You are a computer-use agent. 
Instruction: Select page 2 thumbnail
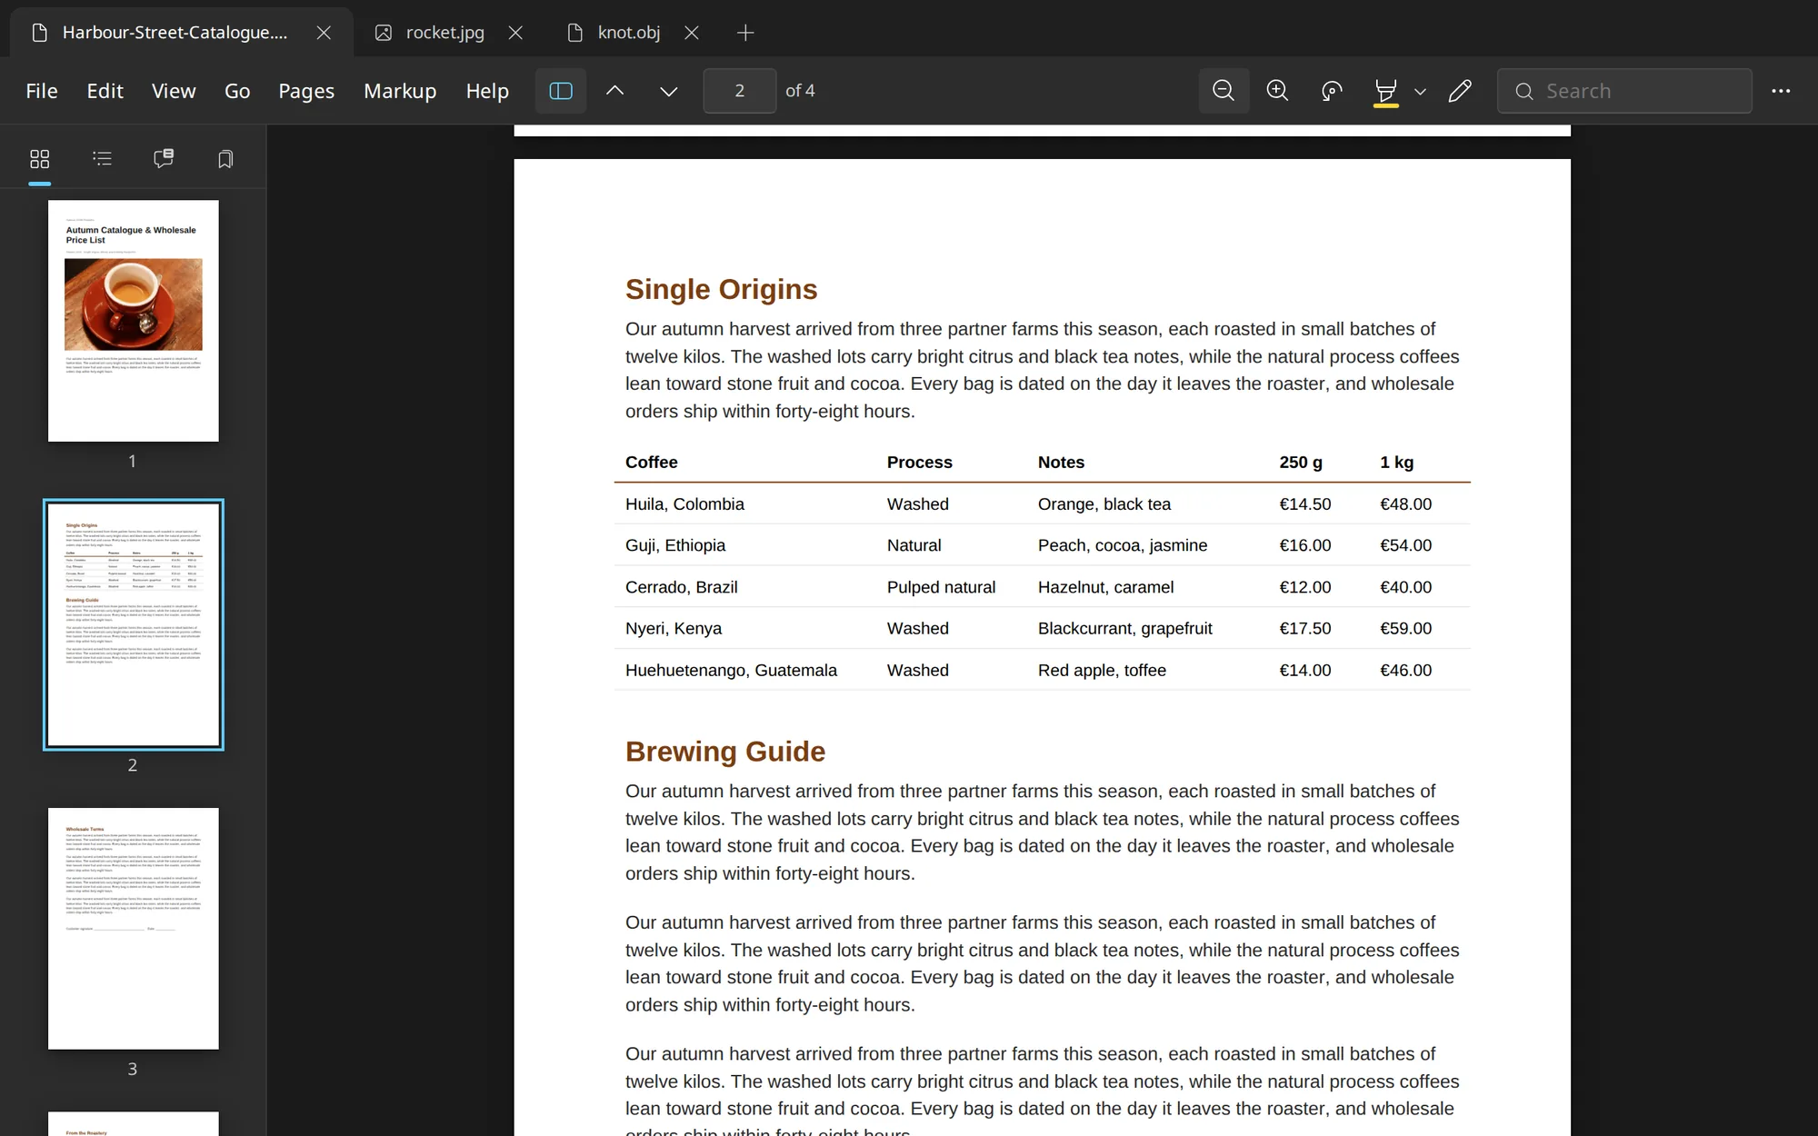134,624
